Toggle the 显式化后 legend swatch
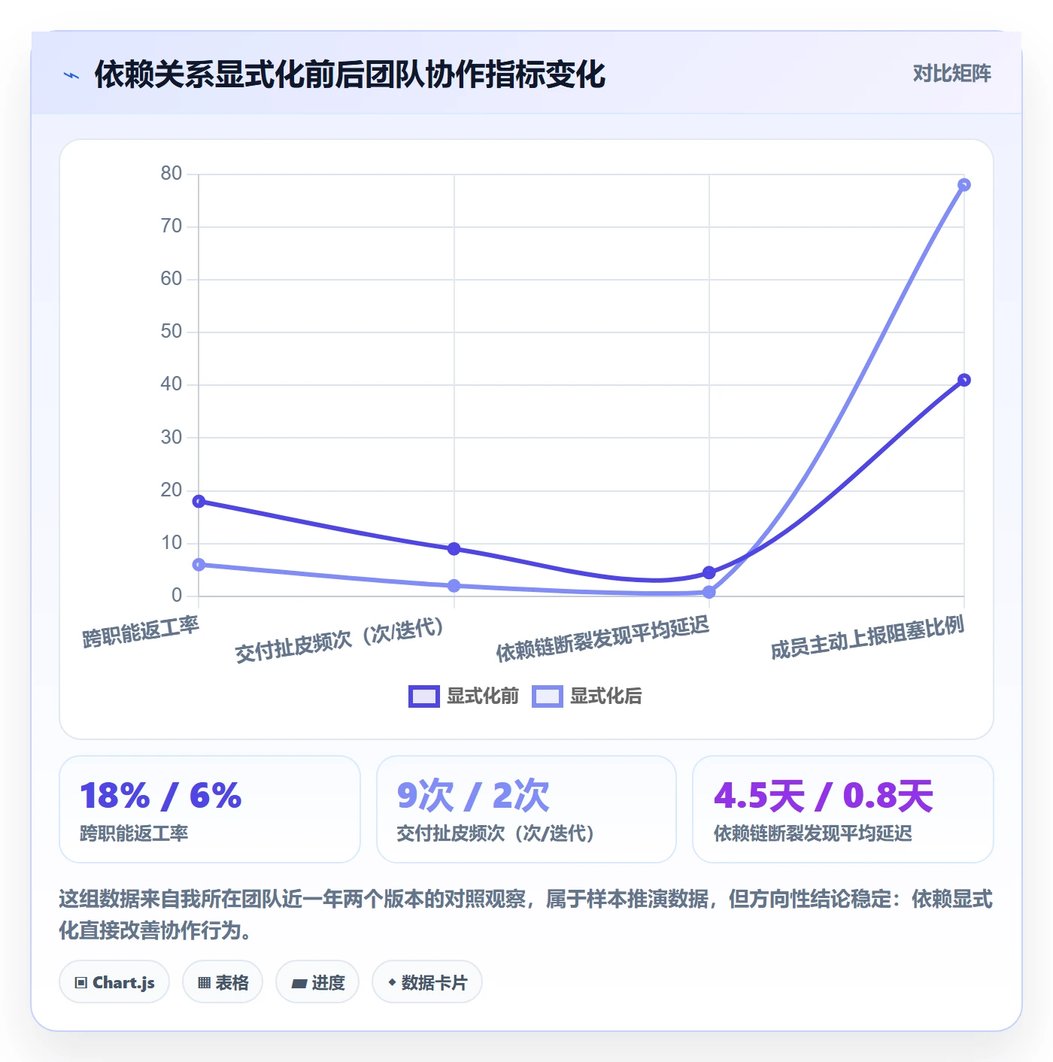Screen dimensions: 1053x1062 (x=547, y=696)
